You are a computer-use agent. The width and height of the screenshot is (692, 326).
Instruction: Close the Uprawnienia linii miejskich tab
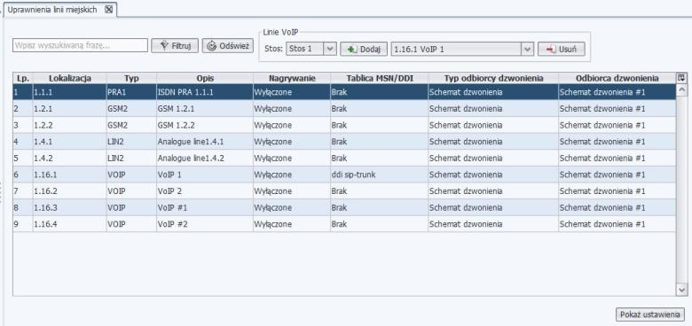click(x=108, y=10)
